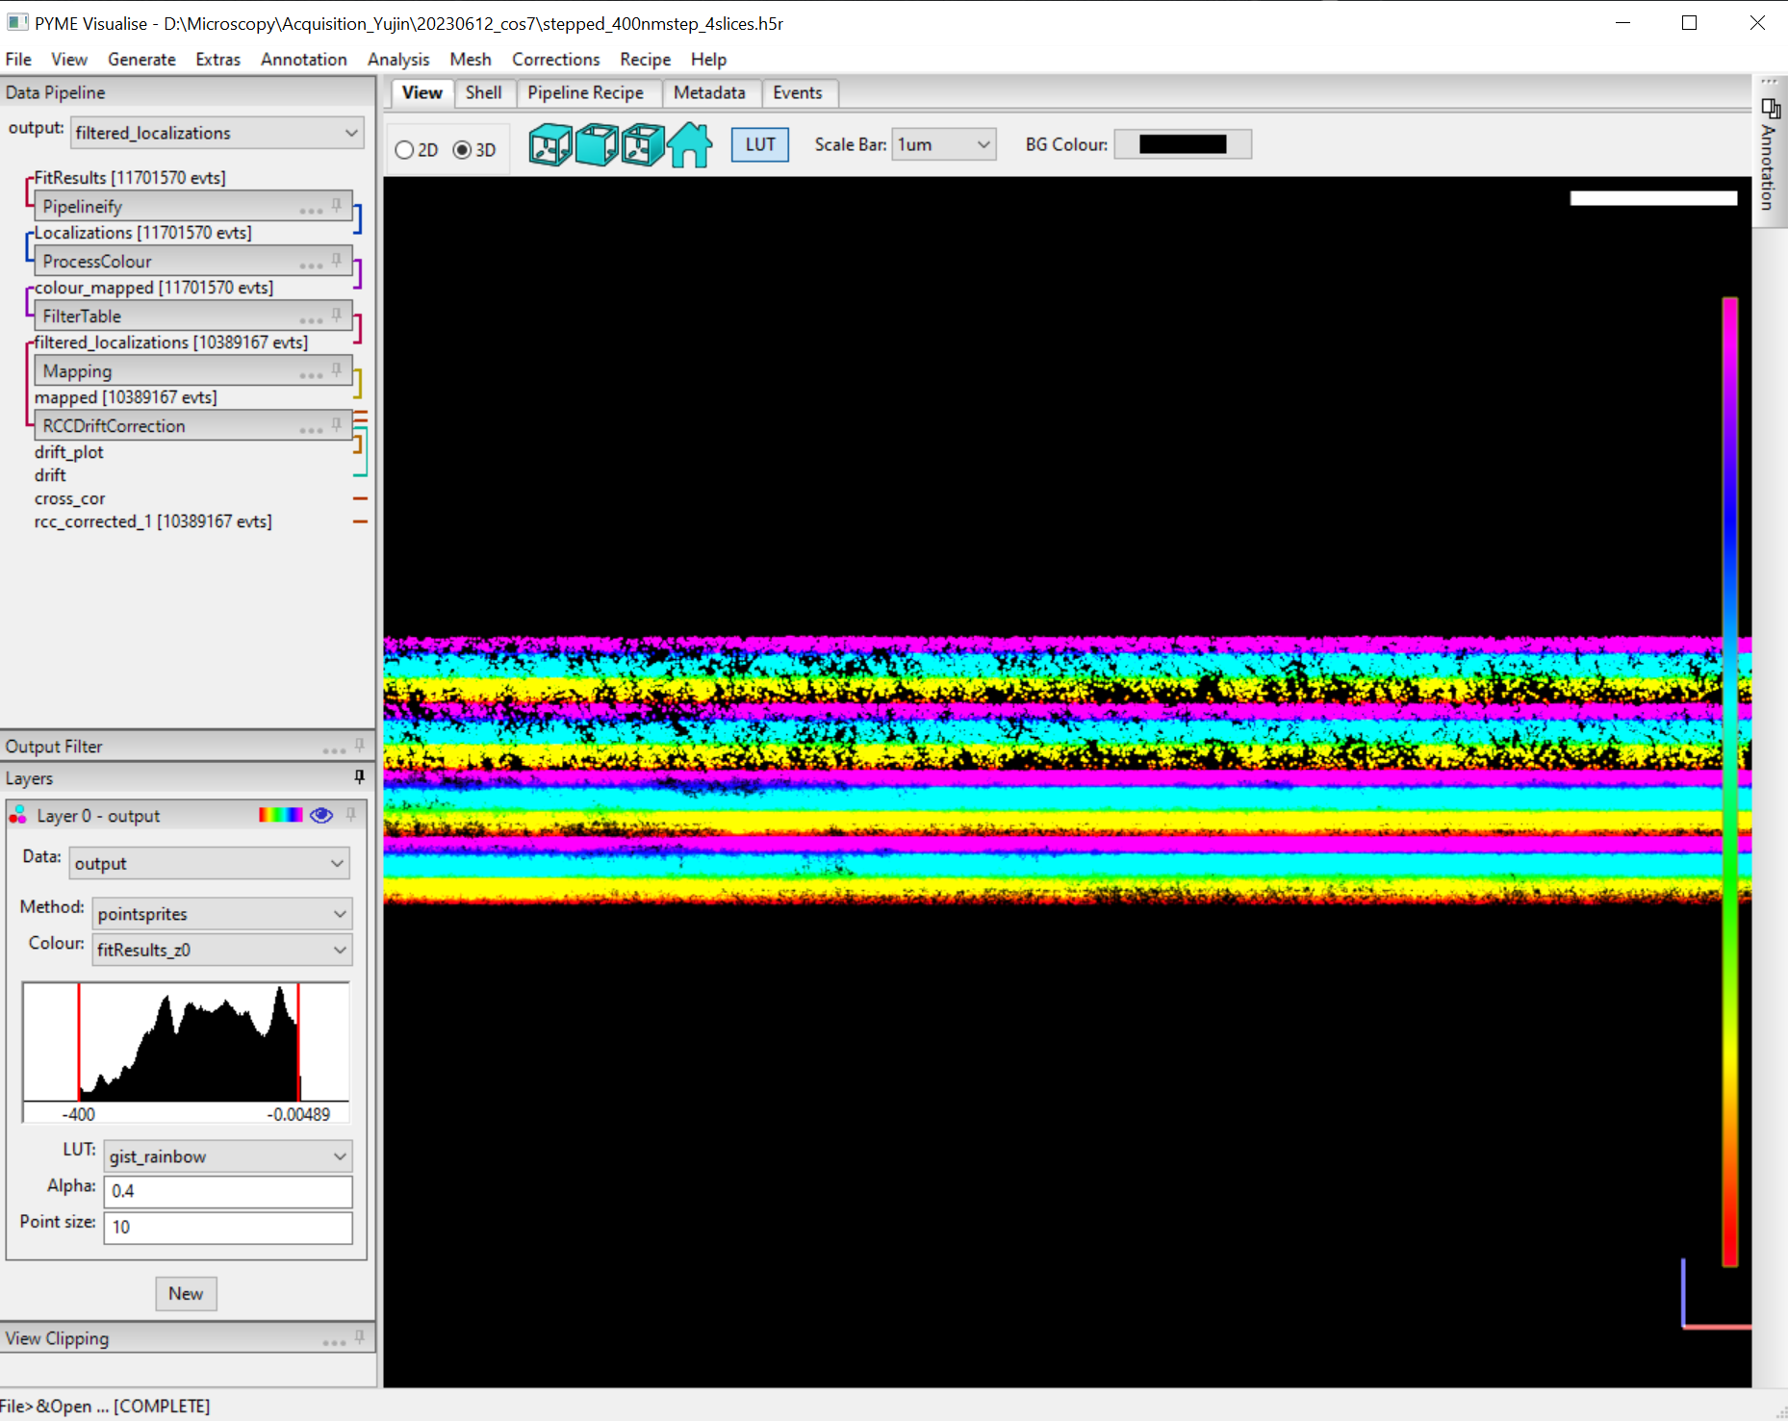Viewport: 1788px width, 1421px height.
Task: Click the home icon to reset view
Action: coord(689,144)
